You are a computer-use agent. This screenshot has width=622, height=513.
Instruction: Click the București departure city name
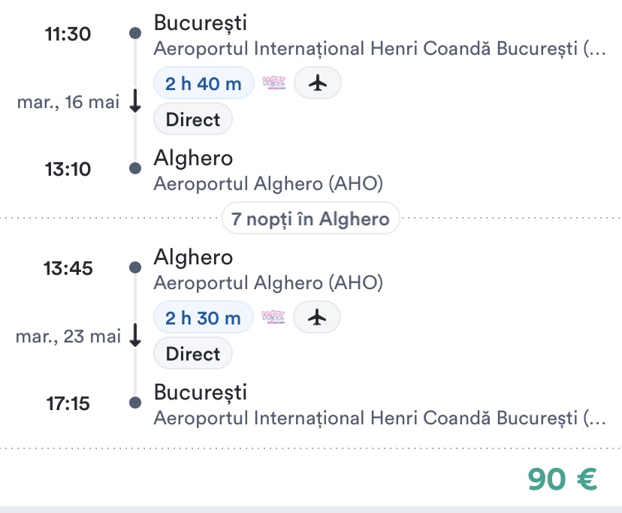click(x=200, y=23)
